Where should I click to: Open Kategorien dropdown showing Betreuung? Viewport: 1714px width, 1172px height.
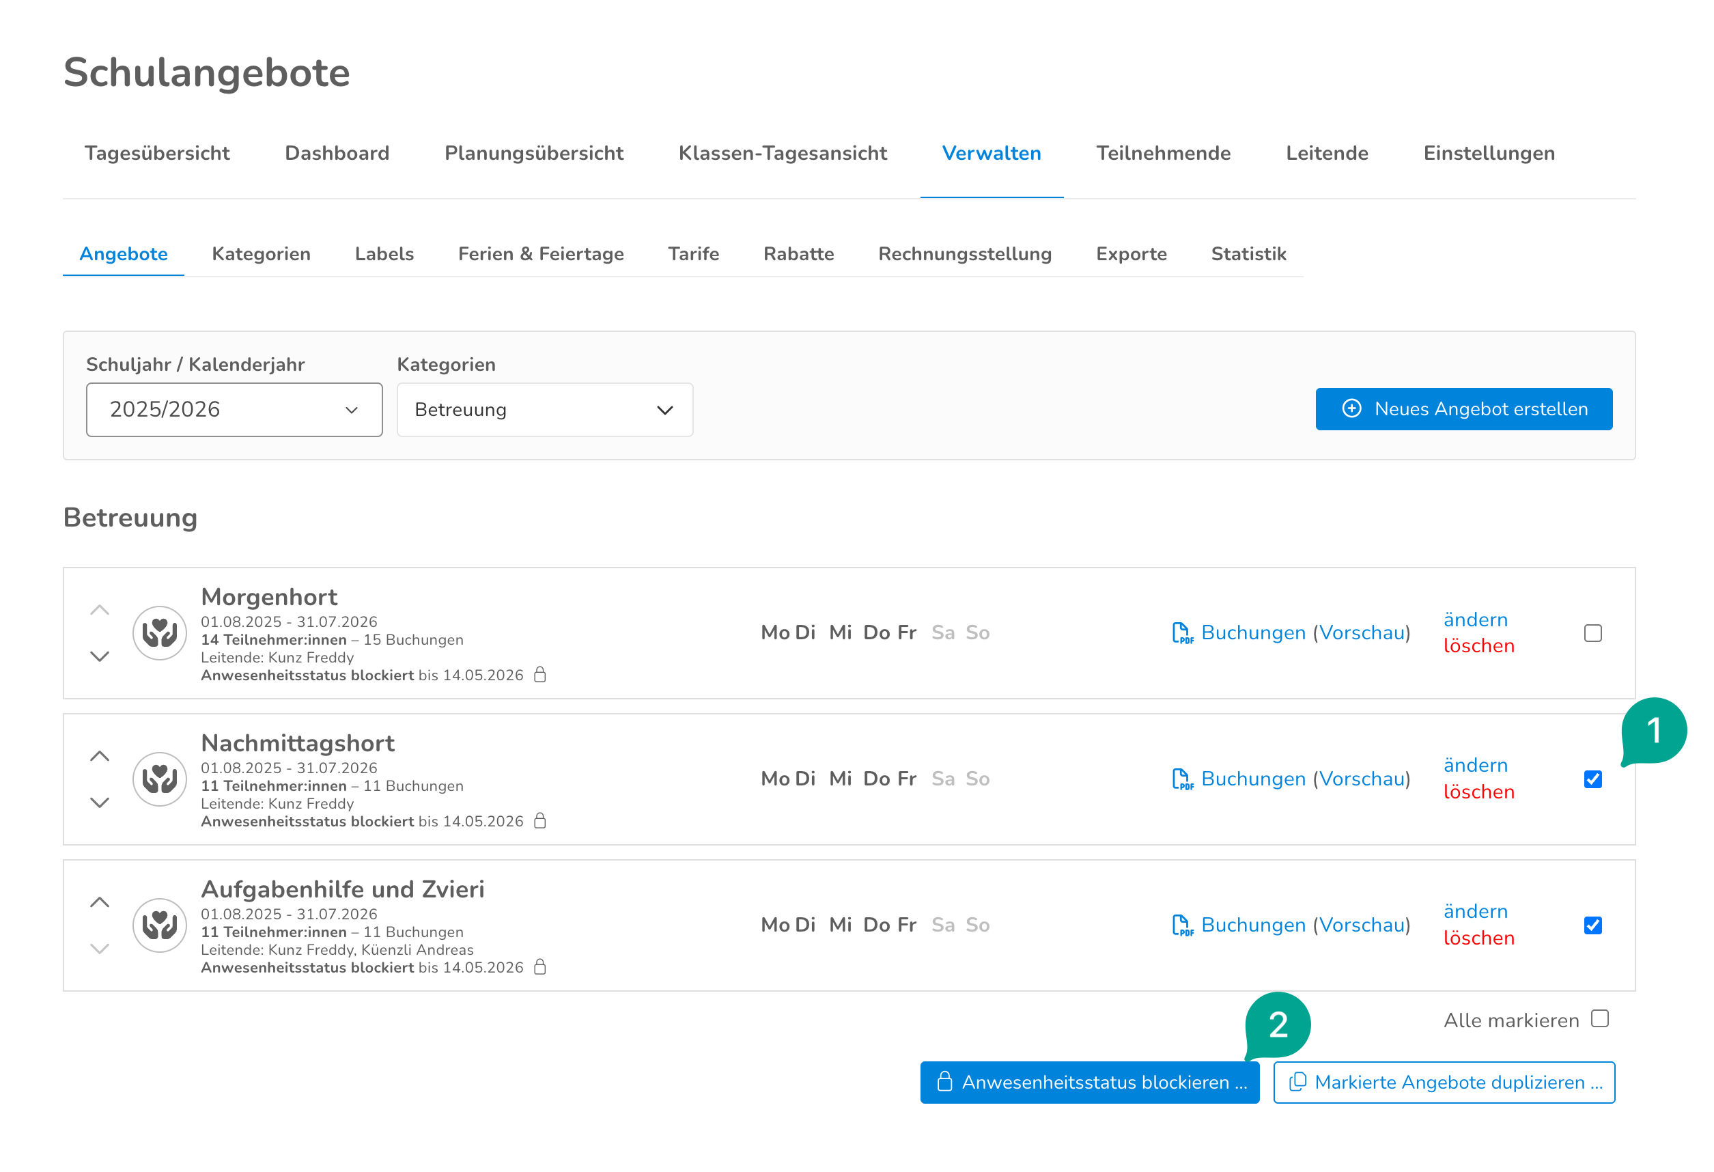[x=544, y=409]
